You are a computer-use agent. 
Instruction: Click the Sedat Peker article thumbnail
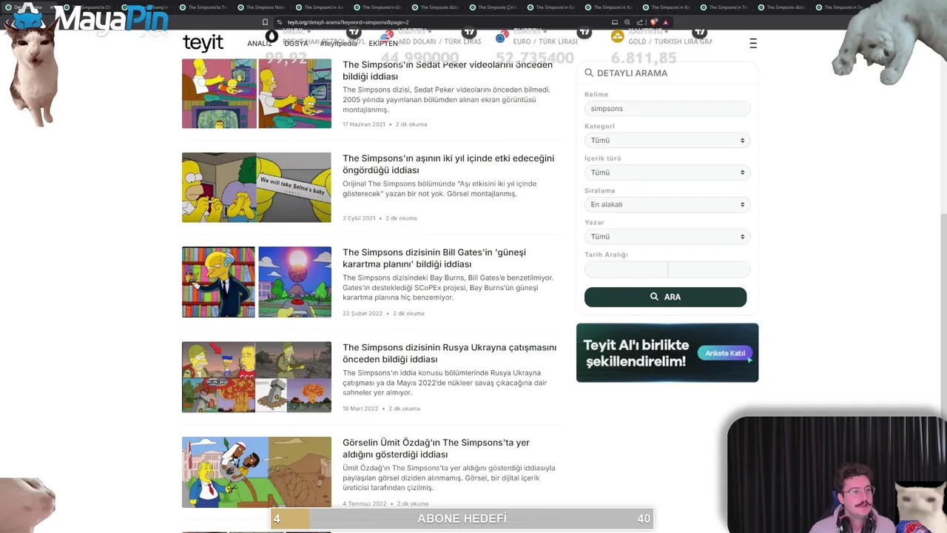point(257,94)
